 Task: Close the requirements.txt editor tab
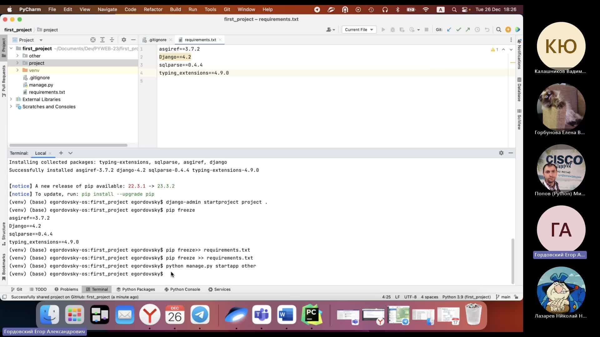point(220,40)
